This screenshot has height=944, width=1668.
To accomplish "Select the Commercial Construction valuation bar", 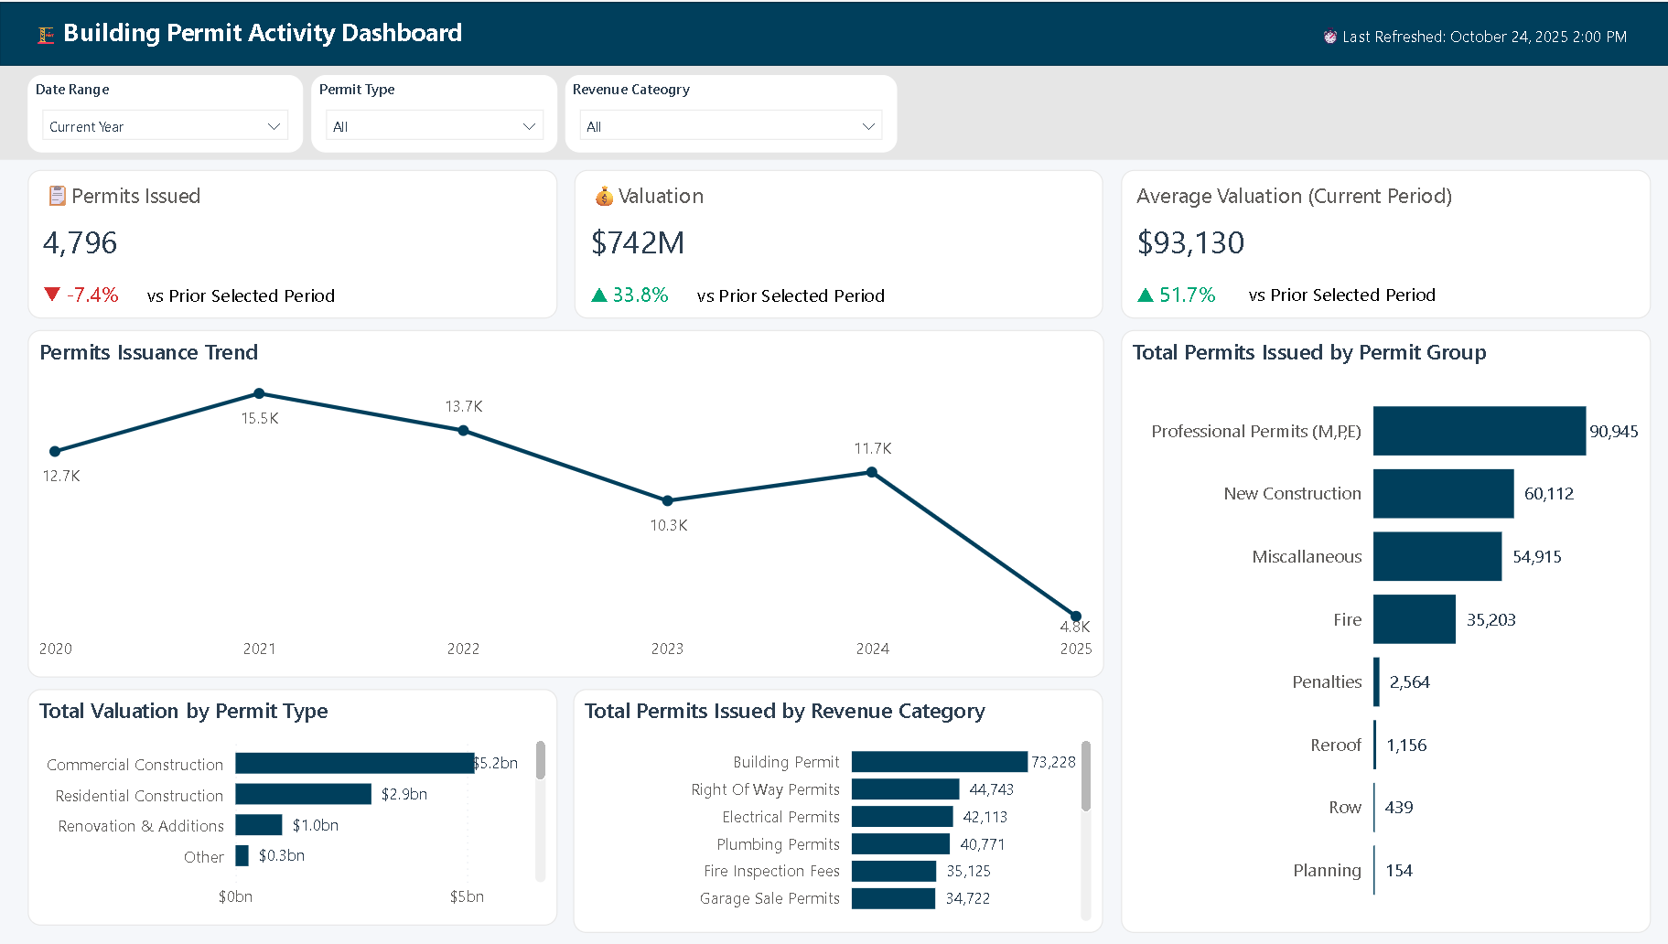I will tap(355, 763).
